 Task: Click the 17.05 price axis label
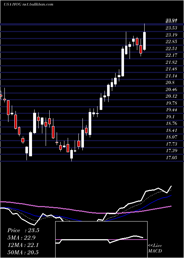[x=171, y=158]
